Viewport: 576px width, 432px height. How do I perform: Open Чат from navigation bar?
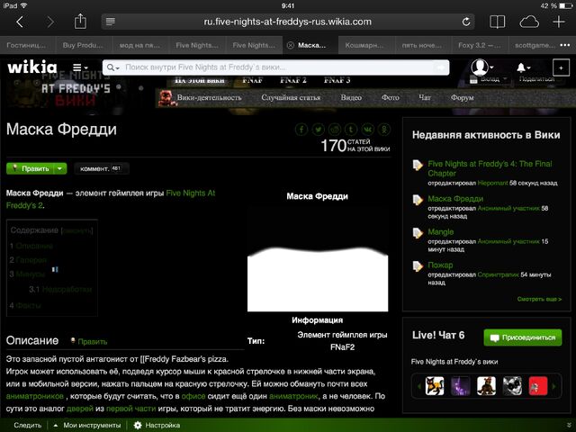tap(425, 97)
